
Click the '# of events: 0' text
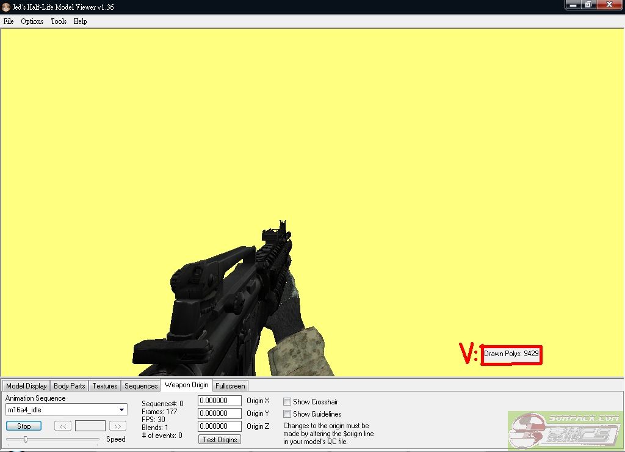(x=162, y=436)
